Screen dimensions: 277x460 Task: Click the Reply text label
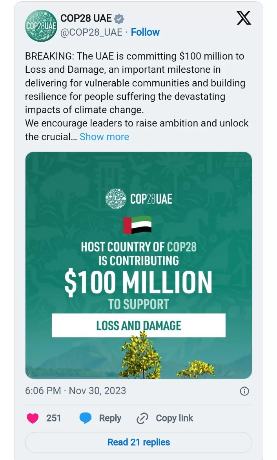[110, 418]
